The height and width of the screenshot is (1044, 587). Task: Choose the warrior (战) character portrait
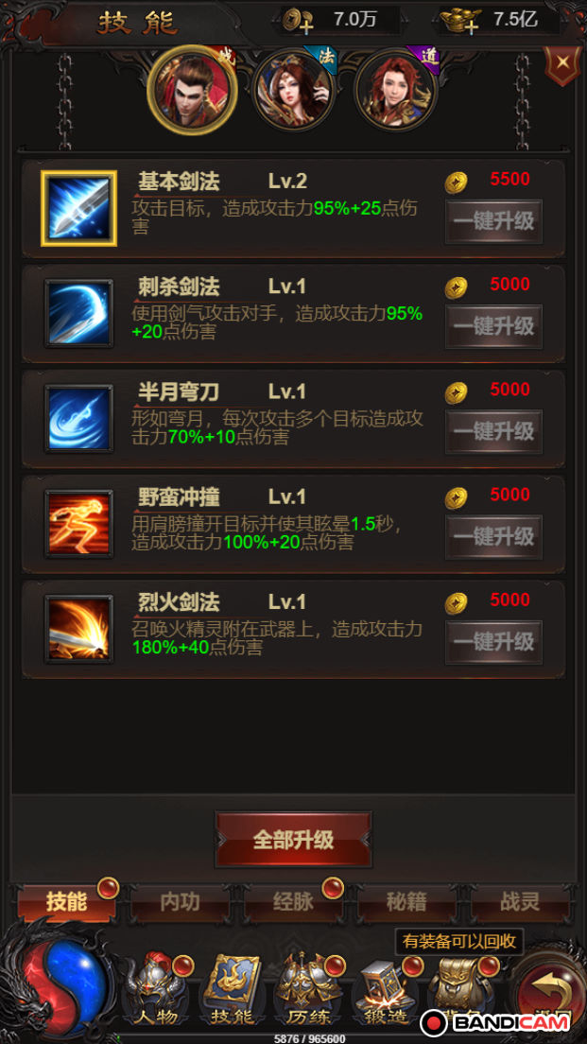coord(192,90)
